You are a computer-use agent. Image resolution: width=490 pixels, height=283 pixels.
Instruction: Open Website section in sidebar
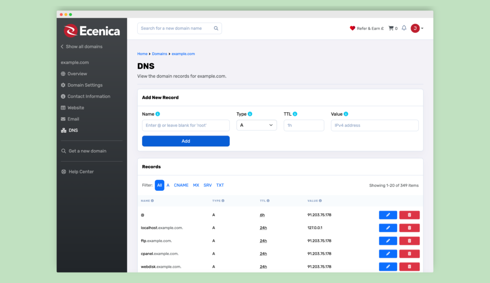coord(73,108)
